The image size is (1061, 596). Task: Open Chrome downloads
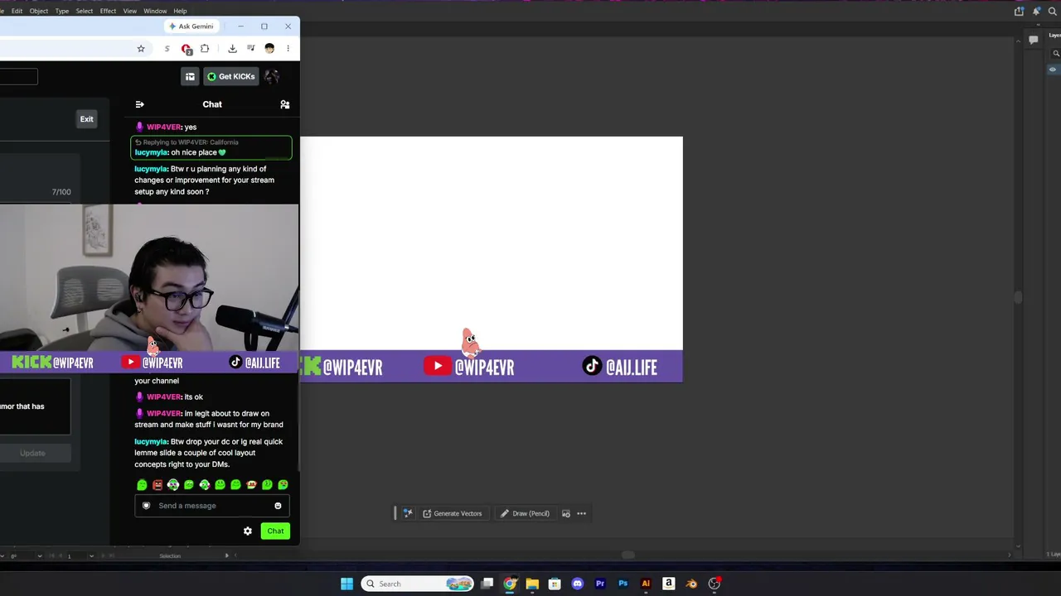click(x=232, y=49)
